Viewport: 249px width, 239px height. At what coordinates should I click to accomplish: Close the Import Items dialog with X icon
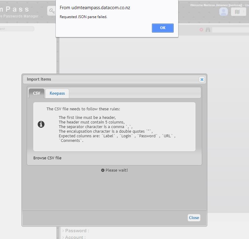tap(202, 79)
